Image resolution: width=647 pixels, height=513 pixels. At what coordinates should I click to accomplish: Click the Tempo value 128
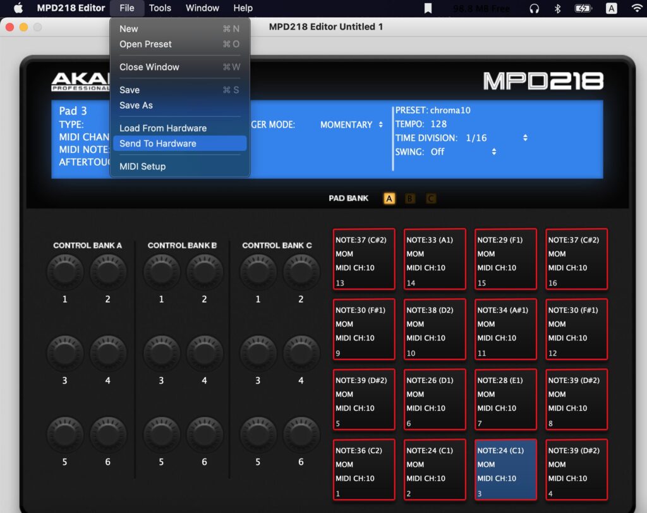point(438,124)
